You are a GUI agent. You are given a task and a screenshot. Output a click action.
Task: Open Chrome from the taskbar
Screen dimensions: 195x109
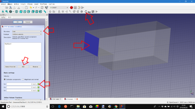click(116, 106)
